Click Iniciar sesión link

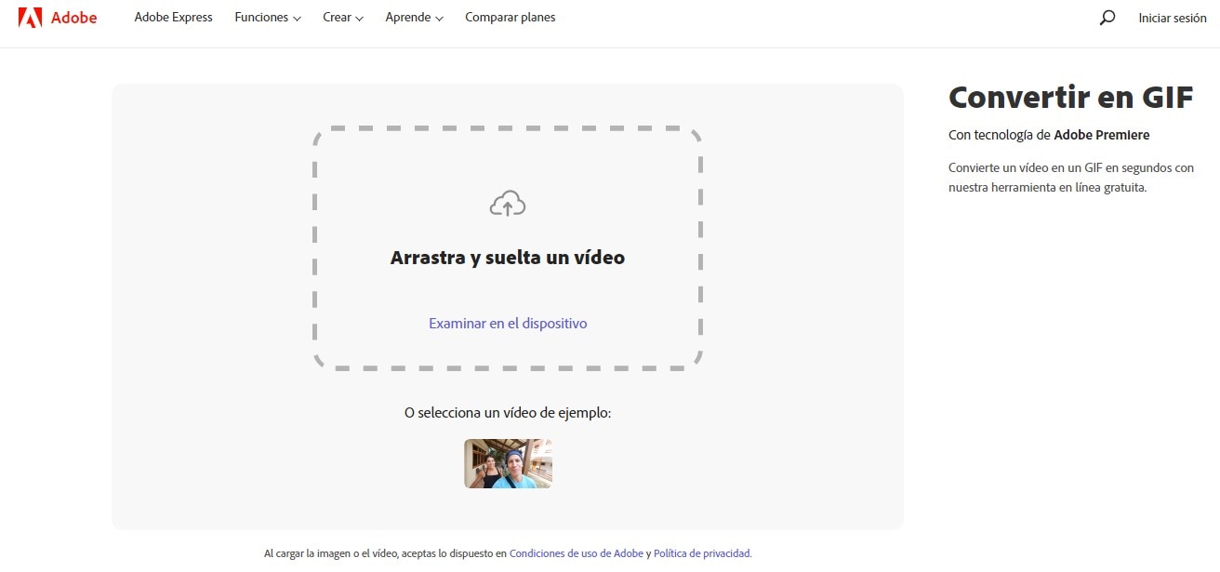point(1173,18)
